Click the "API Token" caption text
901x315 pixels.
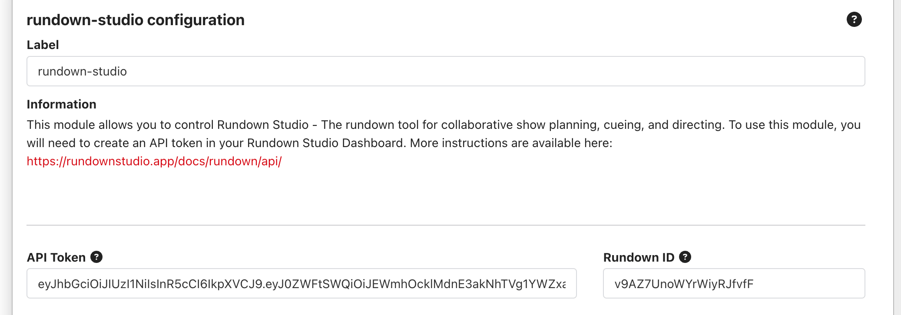coord(56,257)
